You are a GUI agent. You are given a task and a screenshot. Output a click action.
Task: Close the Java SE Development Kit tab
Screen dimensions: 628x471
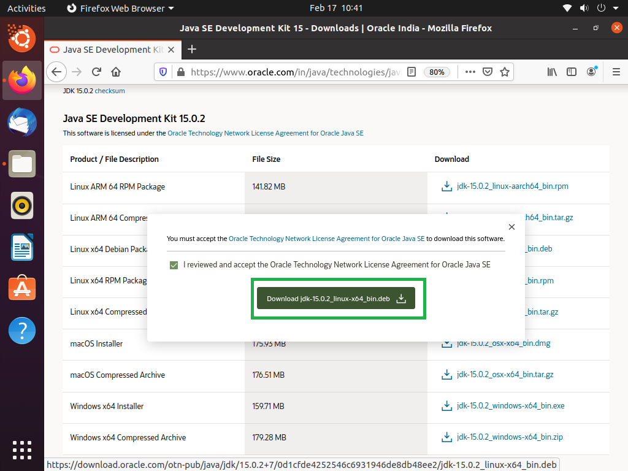click(x=171, y=50)
